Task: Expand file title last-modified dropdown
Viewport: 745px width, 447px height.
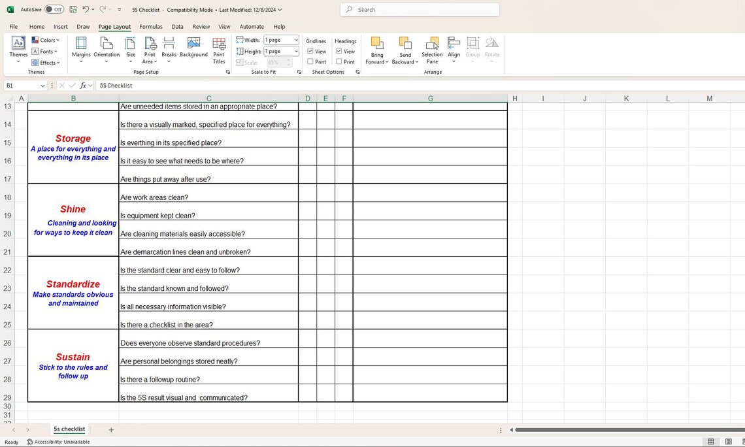Action: 280,10
